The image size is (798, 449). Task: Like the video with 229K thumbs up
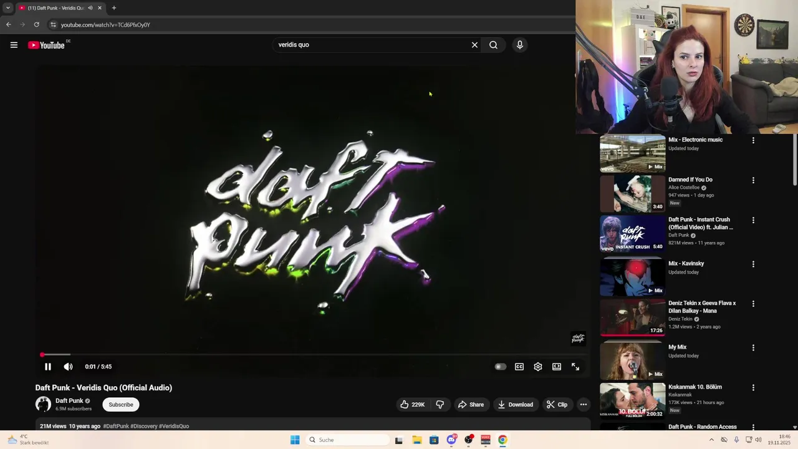[x=412, y=405]
